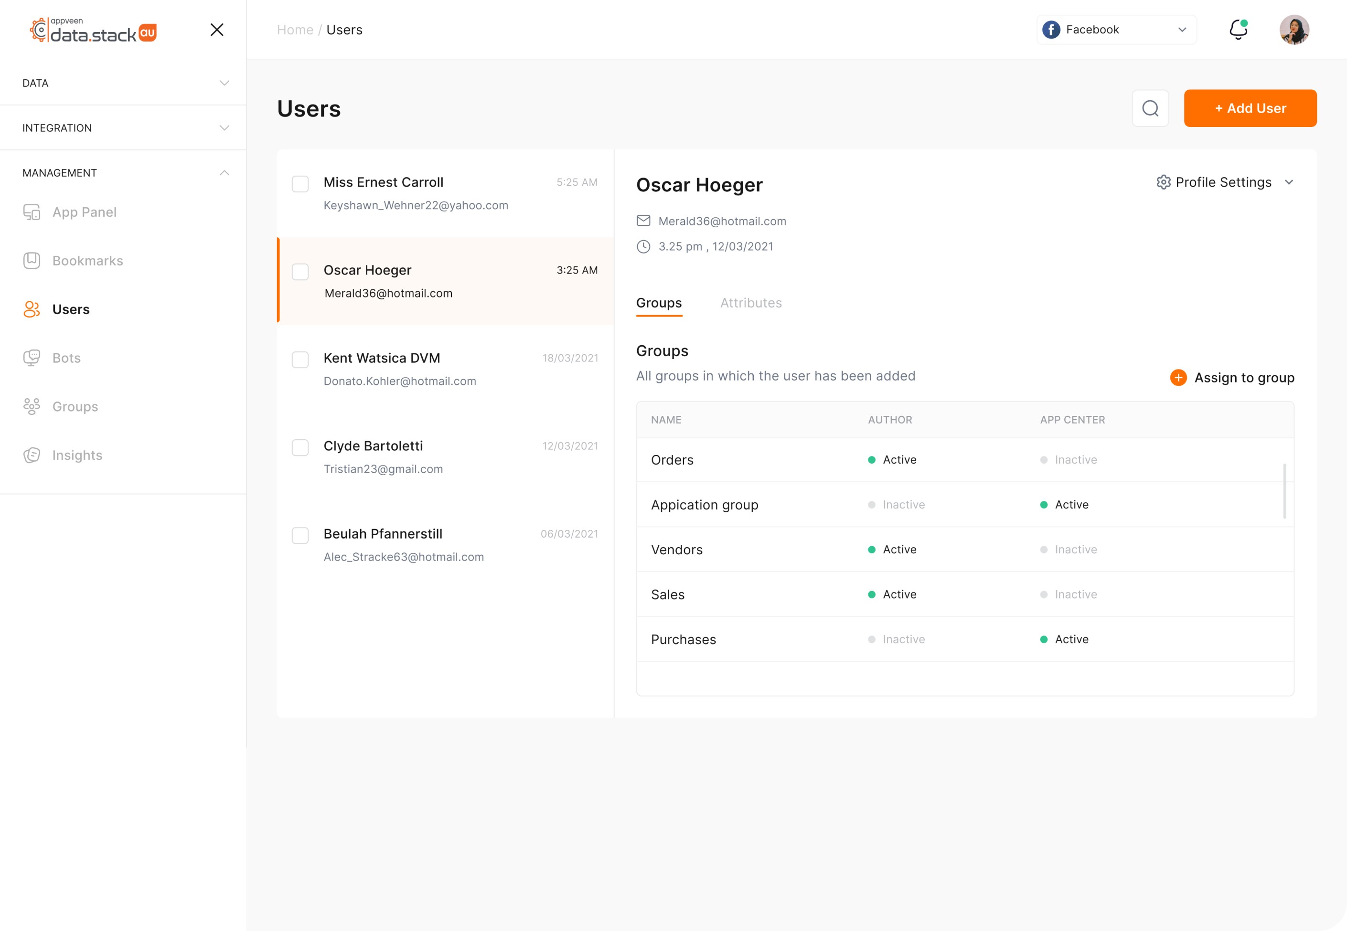
Task: Expand Profile Settings dropdown for Oscar Hoeger
Action: (x=1290, y=182)
